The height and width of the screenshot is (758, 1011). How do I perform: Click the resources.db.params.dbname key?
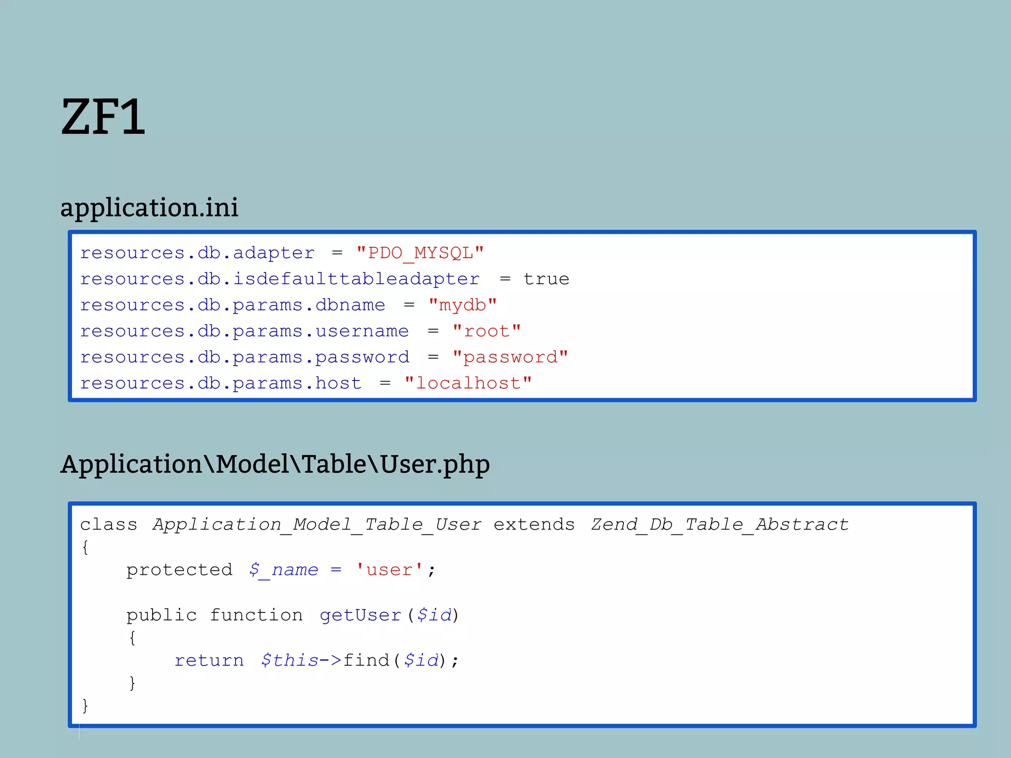pos(233,305)
